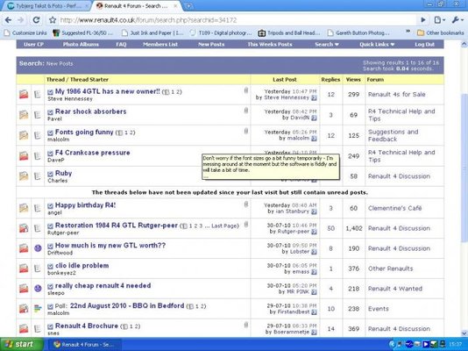
Task: Click Log Out in the navbar
Action: click(x=424, y=44)
